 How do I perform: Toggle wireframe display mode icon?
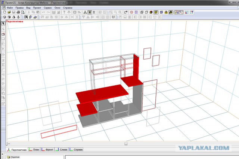(142, 12)
